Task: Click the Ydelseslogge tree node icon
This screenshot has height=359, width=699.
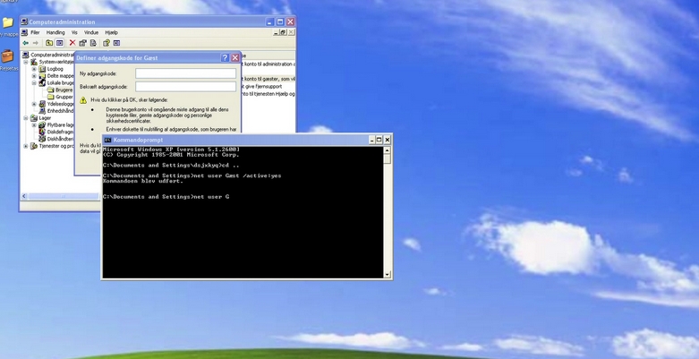Action: click(x=42, y=104)
